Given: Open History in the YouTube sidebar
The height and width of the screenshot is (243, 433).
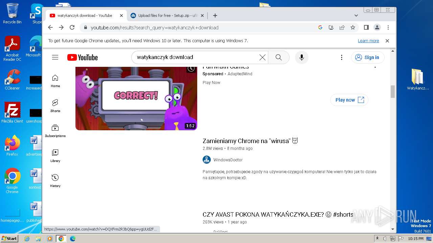Looking at the screenshot, I should click(55, 181).
